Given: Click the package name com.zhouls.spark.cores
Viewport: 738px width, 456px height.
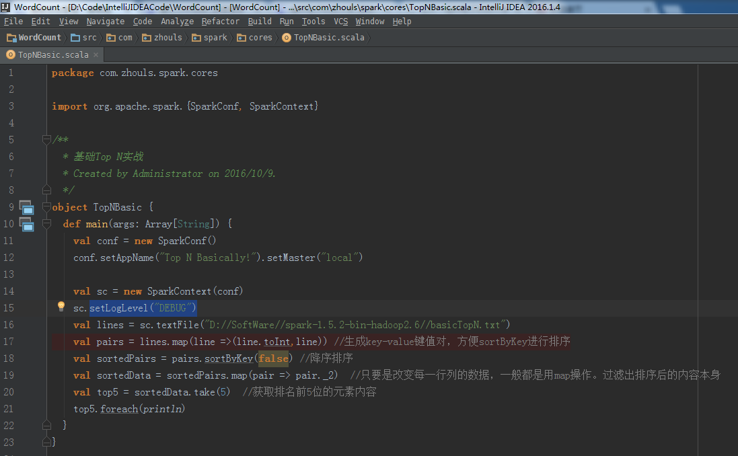Looking at the screenshot, I should 159,73.
